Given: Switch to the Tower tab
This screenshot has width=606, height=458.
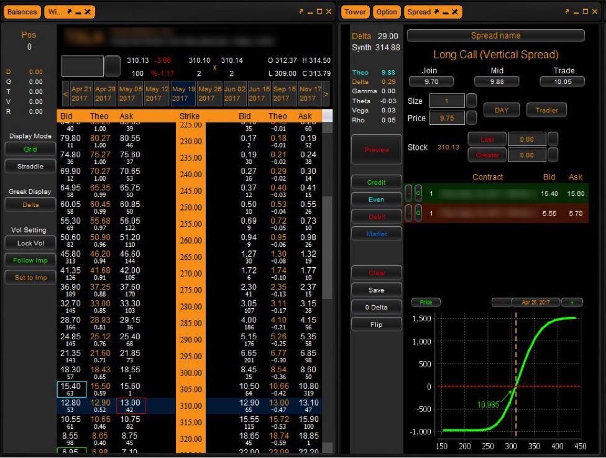Looking at the screenshot, I should (x=355, y=12).
